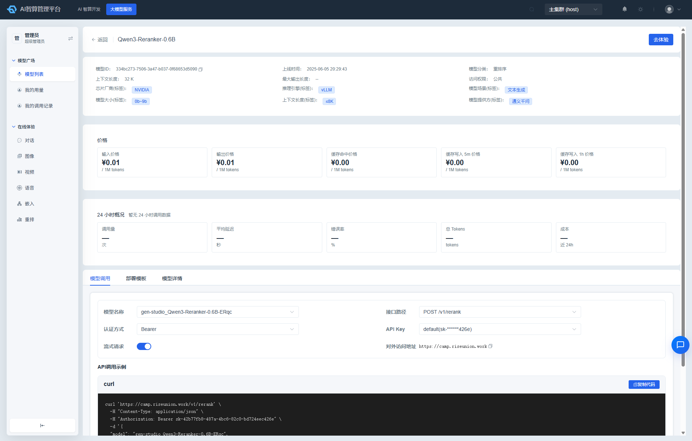Click the notification bell icon
Screen dimensions: 692x441
tap(625, 9)
